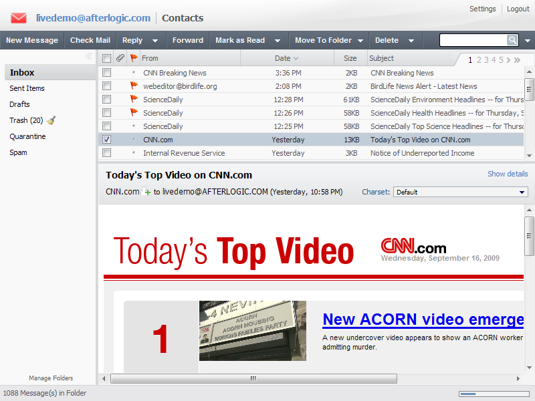The height and width of the screenshot is (401, 535).
Task: Open the Contacts tab
Action: [183, 18]
